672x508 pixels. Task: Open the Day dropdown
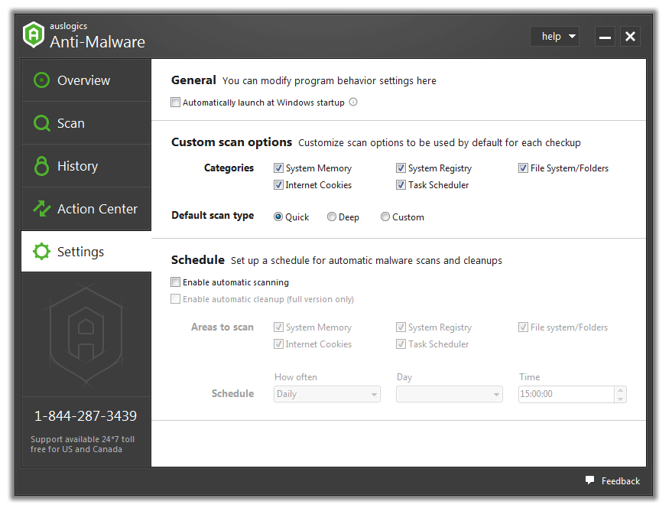(449, 394)
